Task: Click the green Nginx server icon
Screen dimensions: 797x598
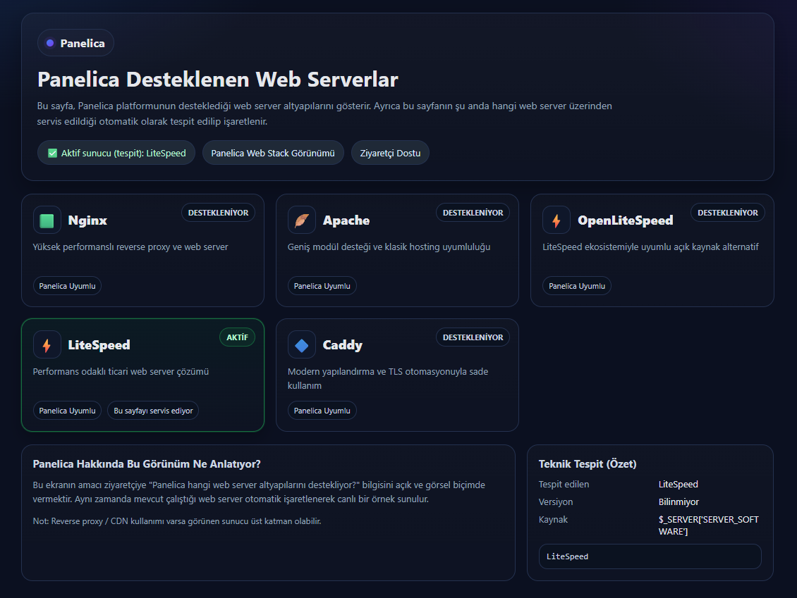Action: point(47,220)
